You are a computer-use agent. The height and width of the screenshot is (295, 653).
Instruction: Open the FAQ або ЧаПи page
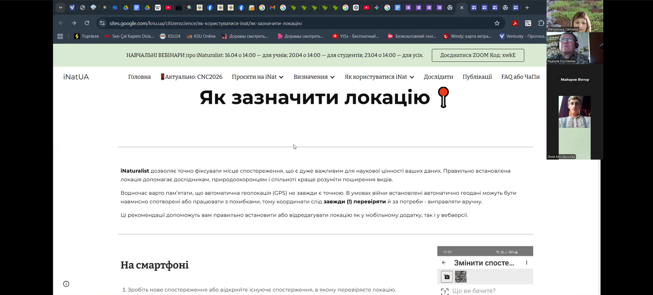tap(520, 77)
